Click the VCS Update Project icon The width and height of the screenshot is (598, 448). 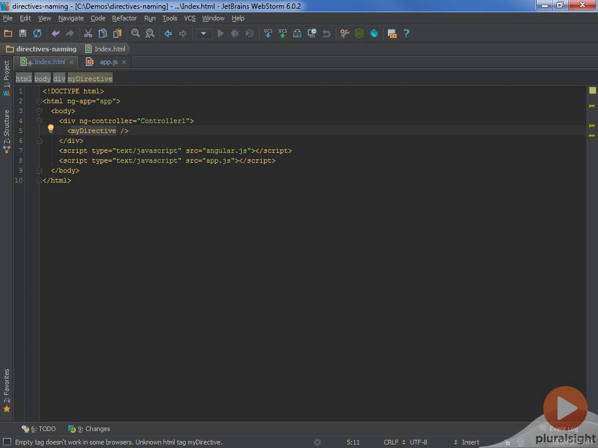268,33
